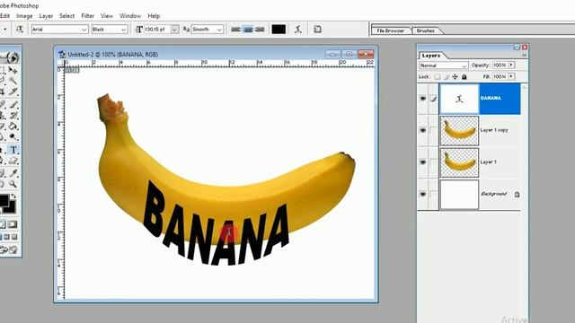Switch to the Brushes tab
The image size is (575, 323).
(426, 31)
